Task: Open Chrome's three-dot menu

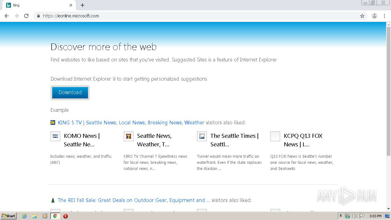Action: (x=384, y=16)
